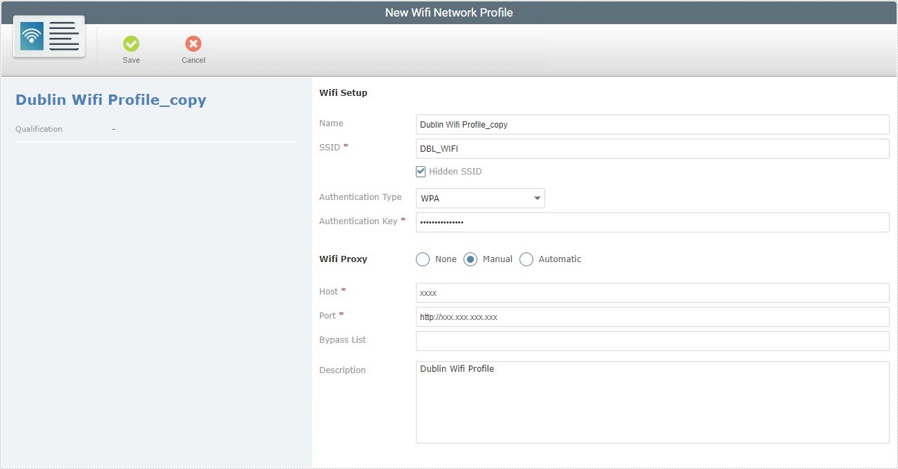Click Cancel in the toolbar
The image size is (898, 469).
[193, 48]
